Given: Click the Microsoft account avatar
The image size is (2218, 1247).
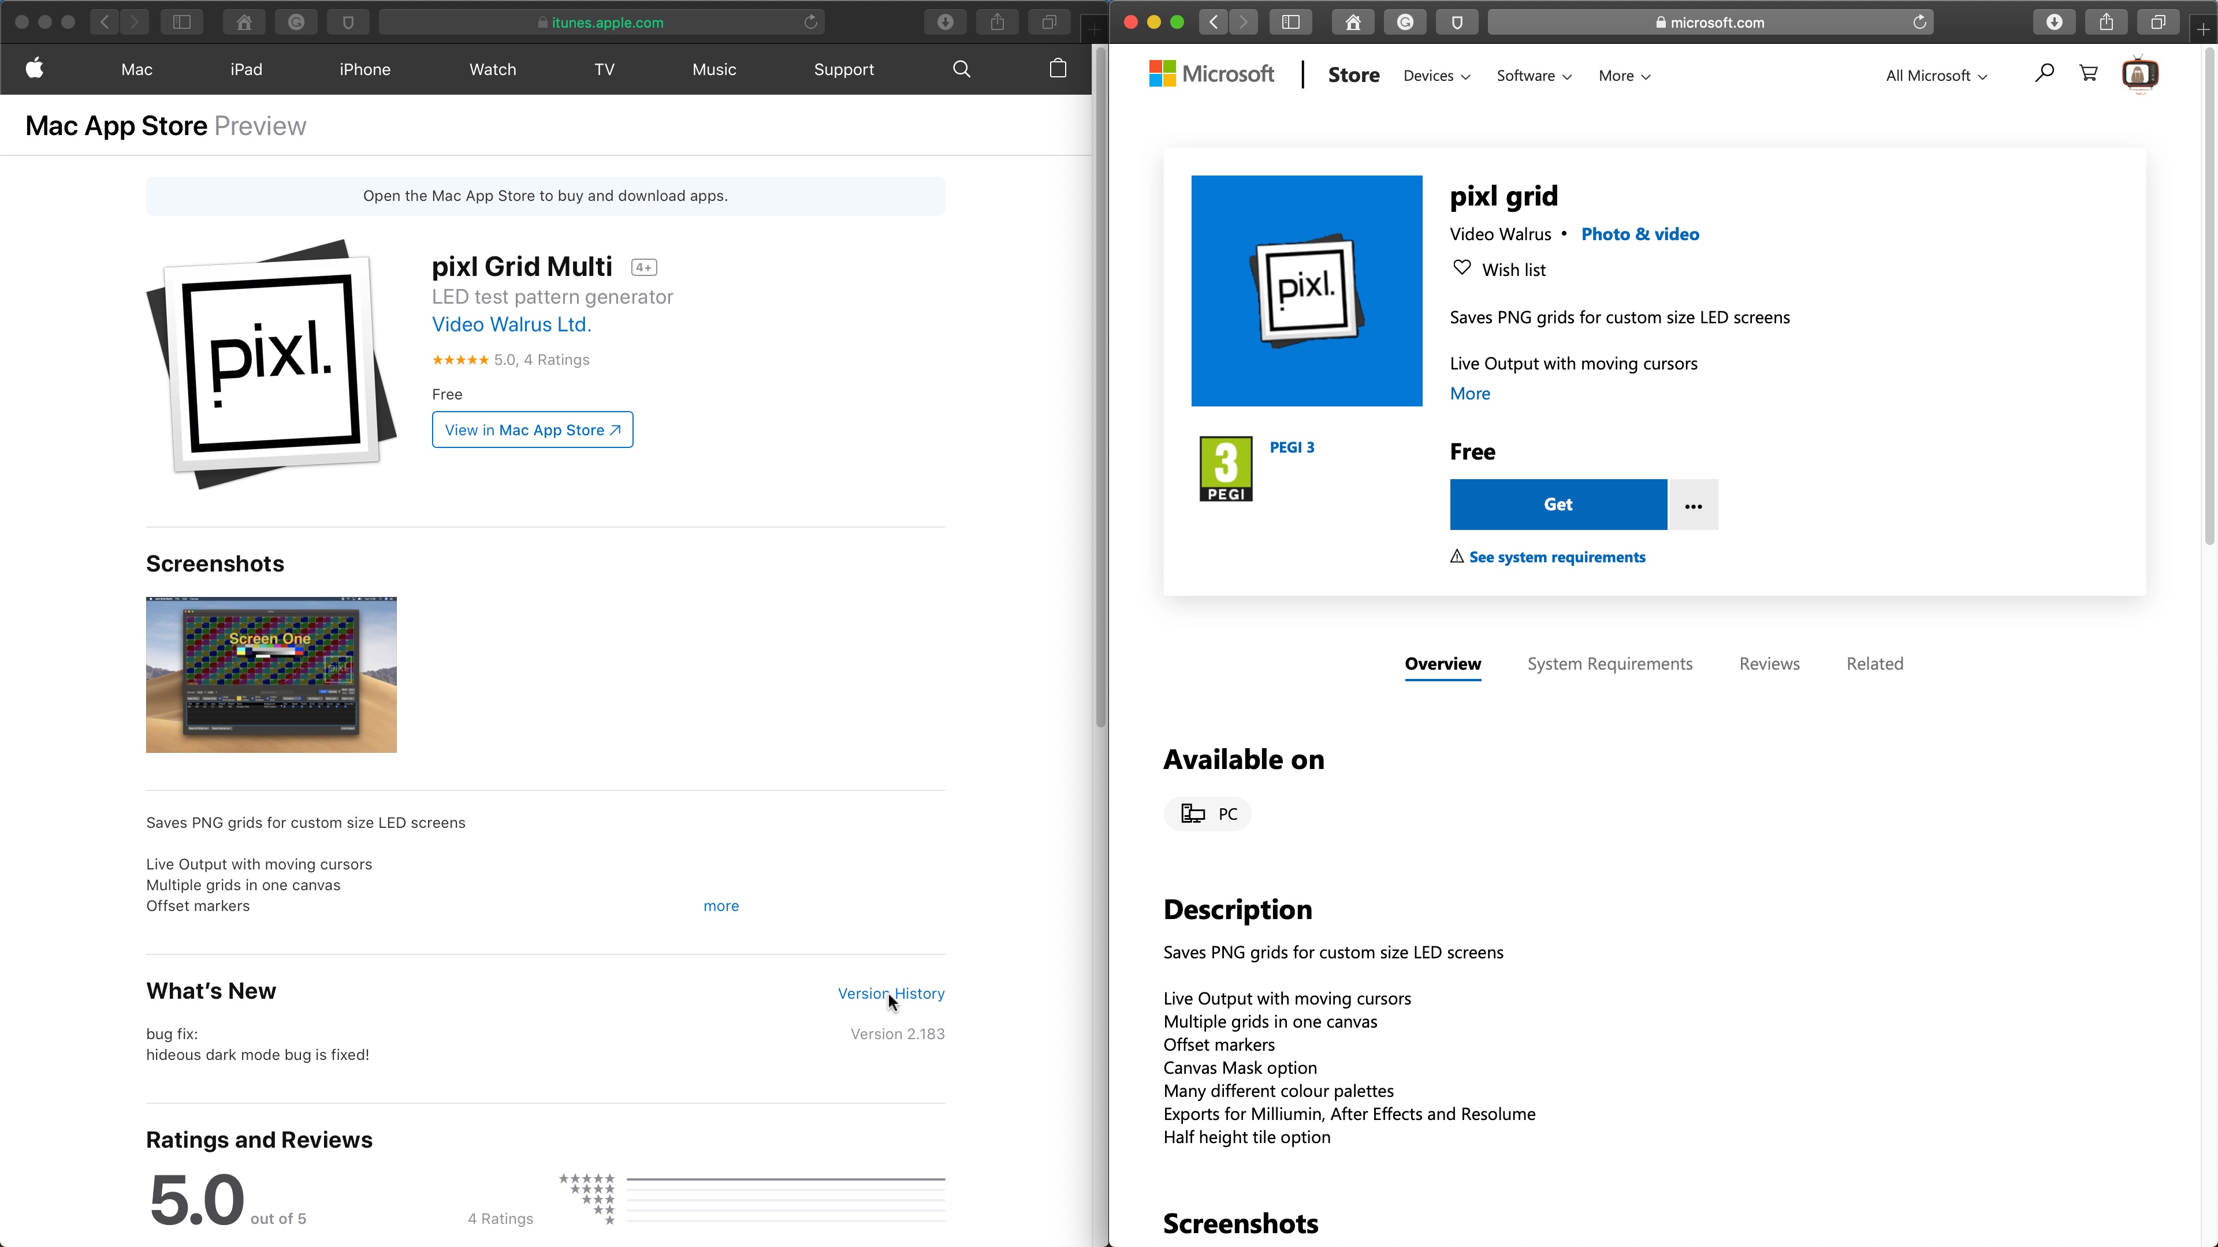Looking at the screenshot, I should pos(2139,74).
